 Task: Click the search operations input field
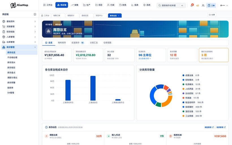point(171,5)
